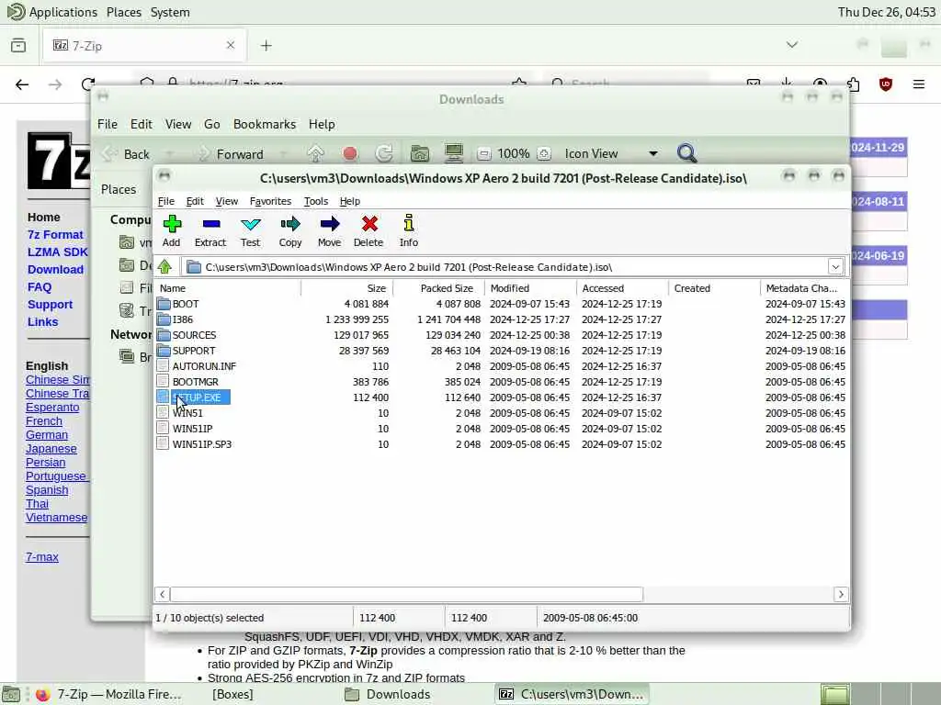941x705 pixels.
Task: Click right arrow of horizontal scrollbar
Action: pyautogui.click(x=840, y=594)
